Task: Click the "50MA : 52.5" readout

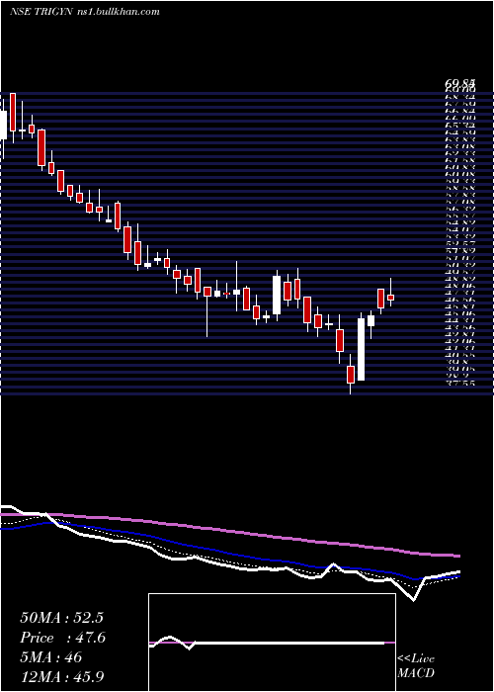Action: pyautogui.click(x=61, y=618)
